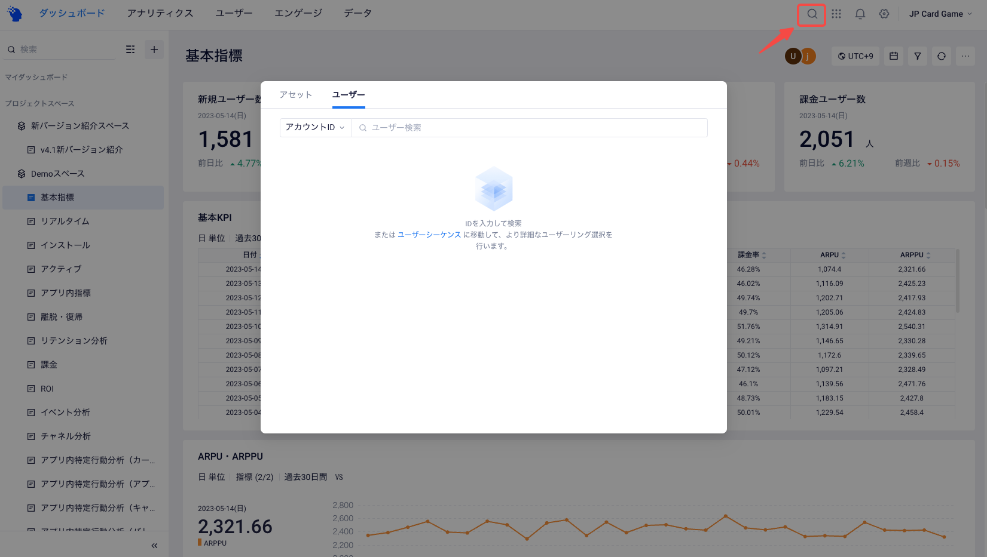The height and width of the screenshot is (557, 987).
Task: Click the 過去30日間 period label in chart
Action: click(x=305, y=477)
